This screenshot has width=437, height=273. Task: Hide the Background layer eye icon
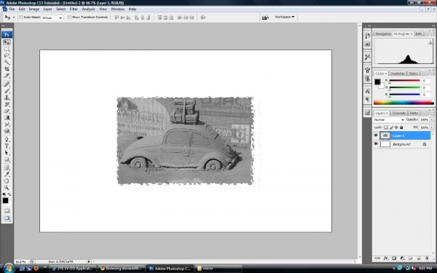click(x=376, y=143)
